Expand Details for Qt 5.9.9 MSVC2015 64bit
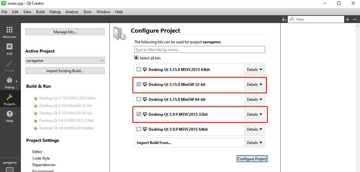 (x=254, y=129)
